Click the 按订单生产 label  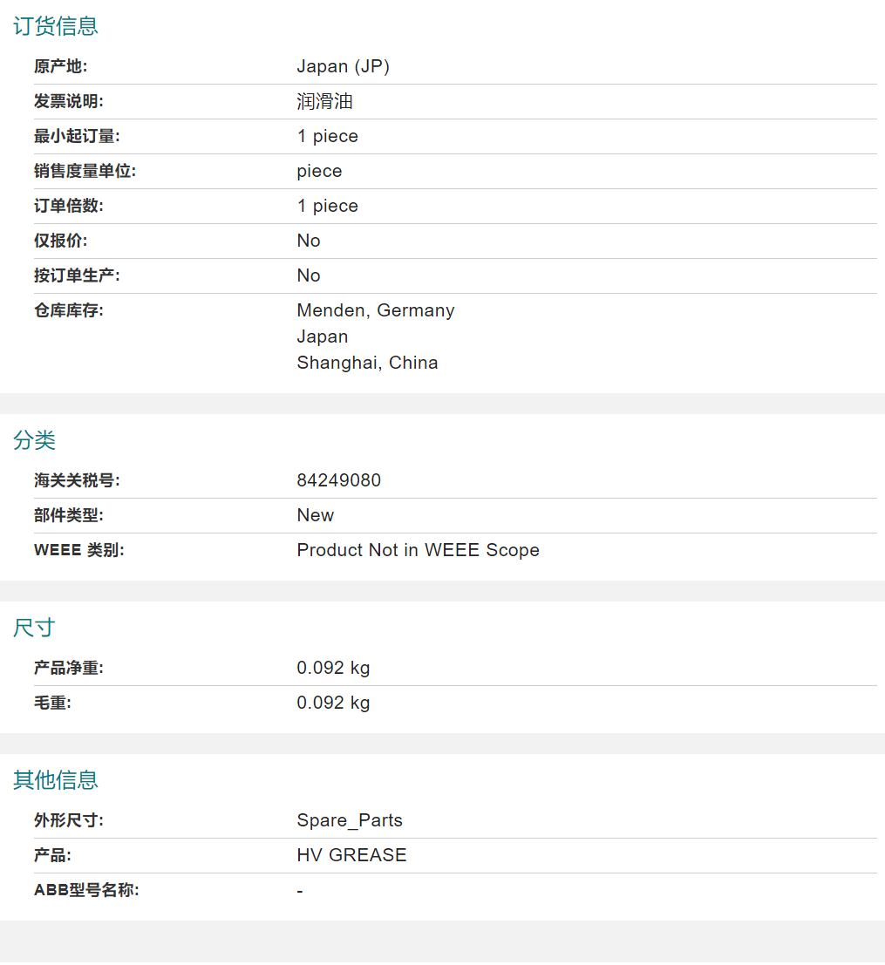coord(77,275)
